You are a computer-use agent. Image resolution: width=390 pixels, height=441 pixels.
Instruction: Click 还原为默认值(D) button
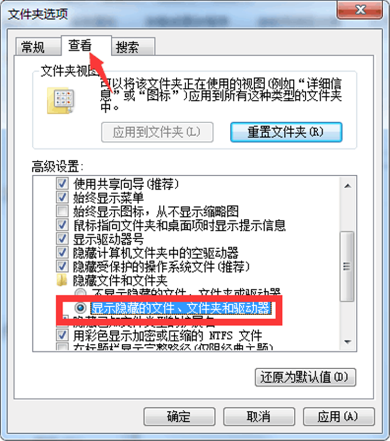click(x=305, y=377)
